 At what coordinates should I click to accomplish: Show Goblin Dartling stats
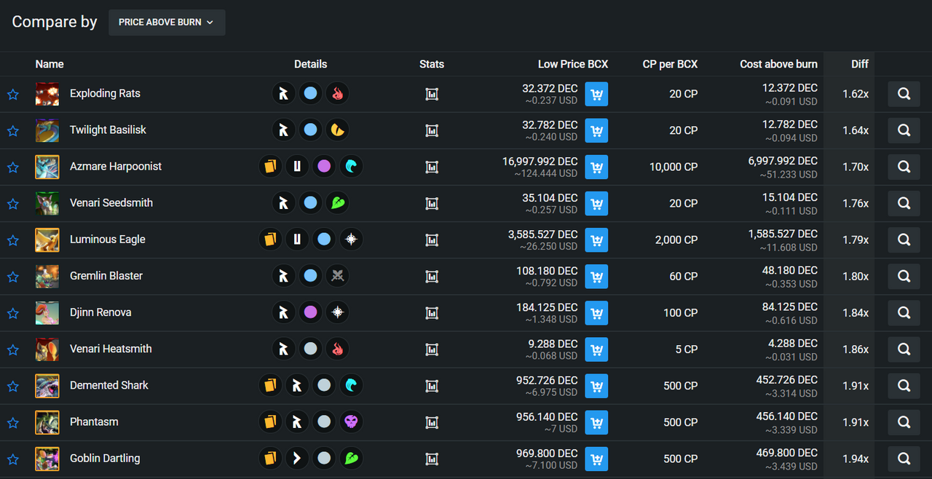click(432, 459)
